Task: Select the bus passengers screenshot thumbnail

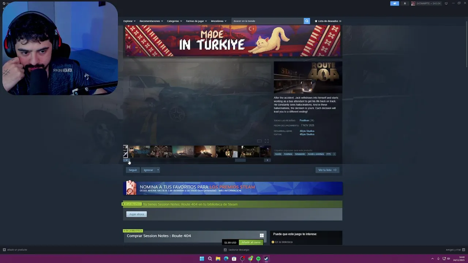Action: (161, 151)
